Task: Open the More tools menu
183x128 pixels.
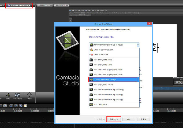Action: (29, 96)
